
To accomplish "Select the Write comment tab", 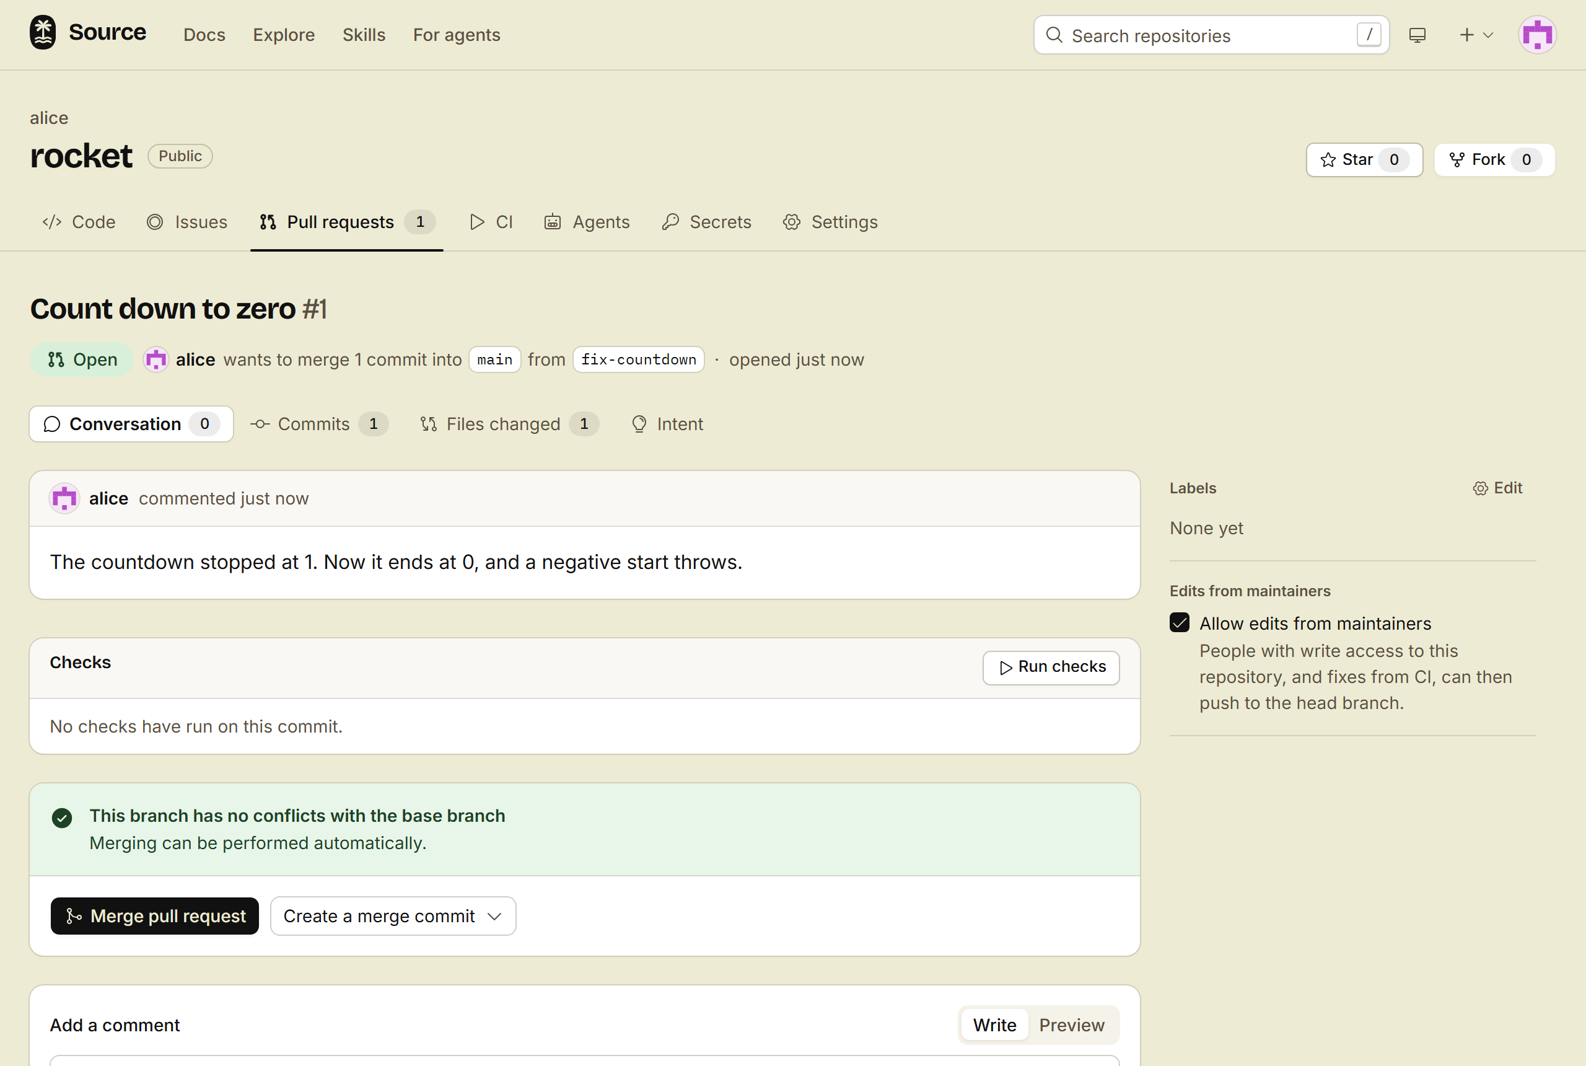I will [x=994, y=1024].
